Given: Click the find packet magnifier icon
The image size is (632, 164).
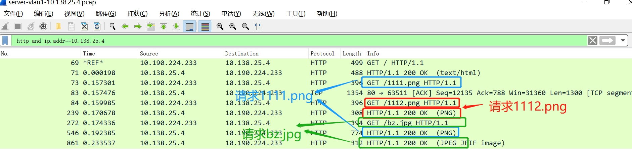Looking at the screenshot, I should 112,26.
